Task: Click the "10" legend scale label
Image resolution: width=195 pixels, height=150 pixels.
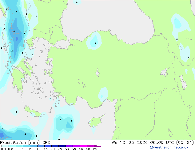Action: tap(38, 149)
